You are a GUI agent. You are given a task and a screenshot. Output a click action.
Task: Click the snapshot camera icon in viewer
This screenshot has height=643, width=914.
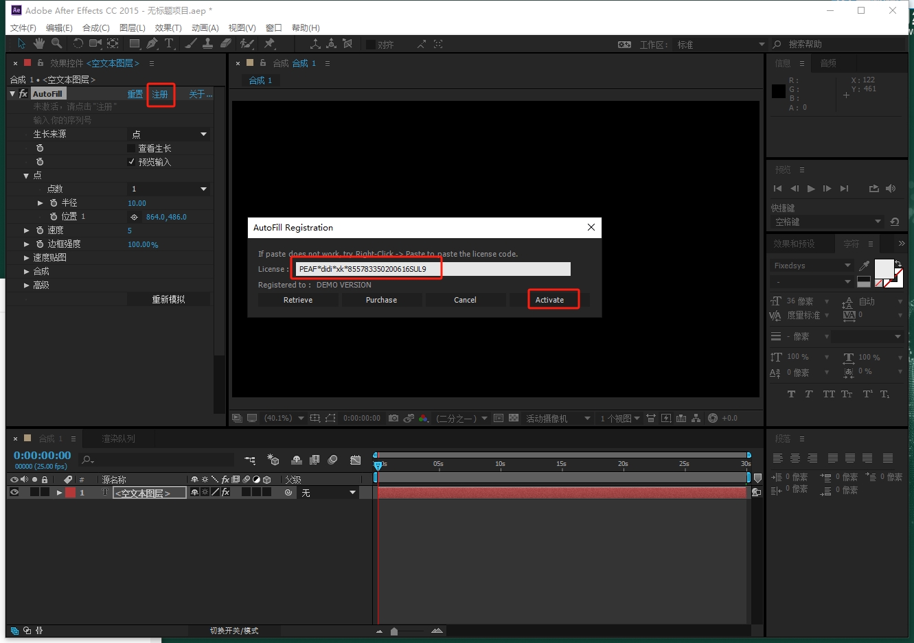pyautogui.click(x=393, y=418)
